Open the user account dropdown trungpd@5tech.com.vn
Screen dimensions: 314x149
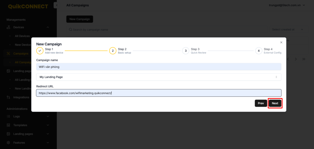287,5
